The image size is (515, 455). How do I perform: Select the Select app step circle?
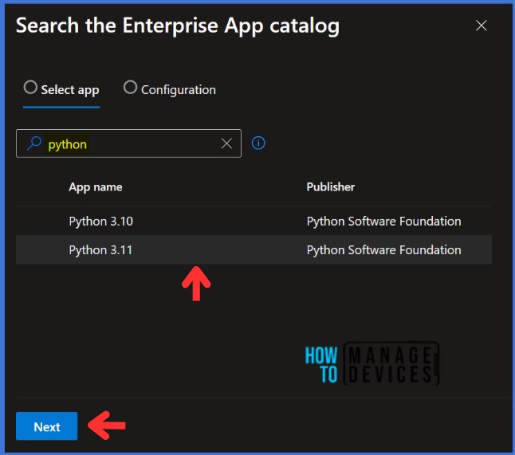point(30,88)
